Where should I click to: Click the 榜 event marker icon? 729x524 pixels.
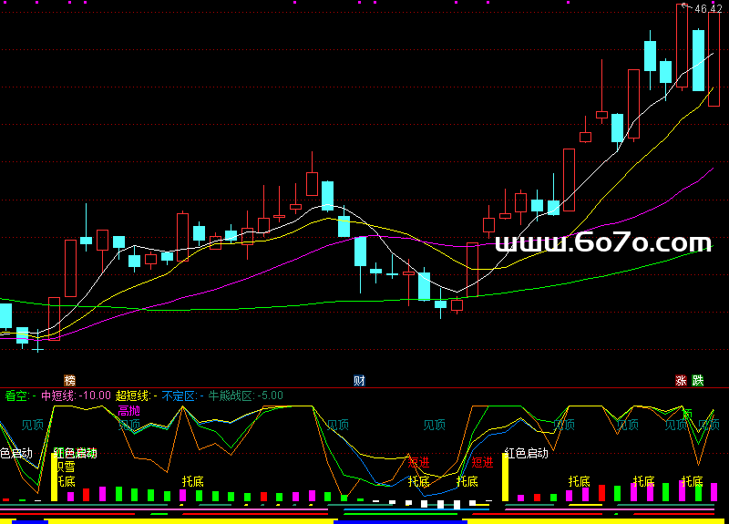(x=69, y=380)
